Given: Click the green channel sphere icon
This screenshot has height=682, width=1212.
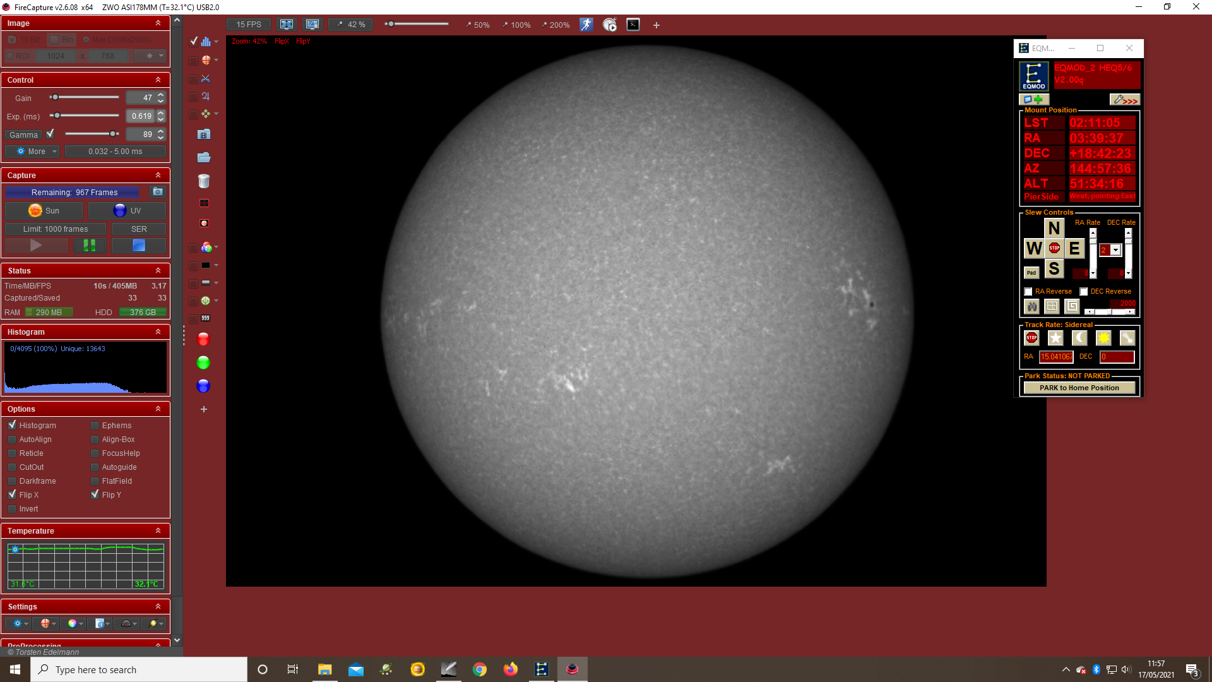Looking at the screenshot, I should pos(203,363).
